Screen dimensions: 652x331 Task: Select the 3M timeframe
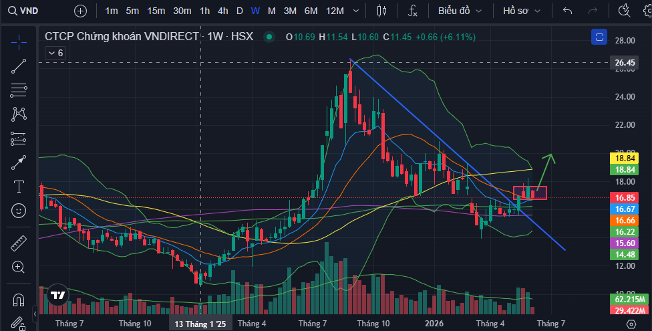click(x=290, y=11)
